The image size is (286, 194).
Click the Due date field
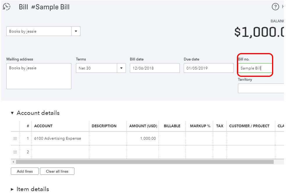pos(208,68)
